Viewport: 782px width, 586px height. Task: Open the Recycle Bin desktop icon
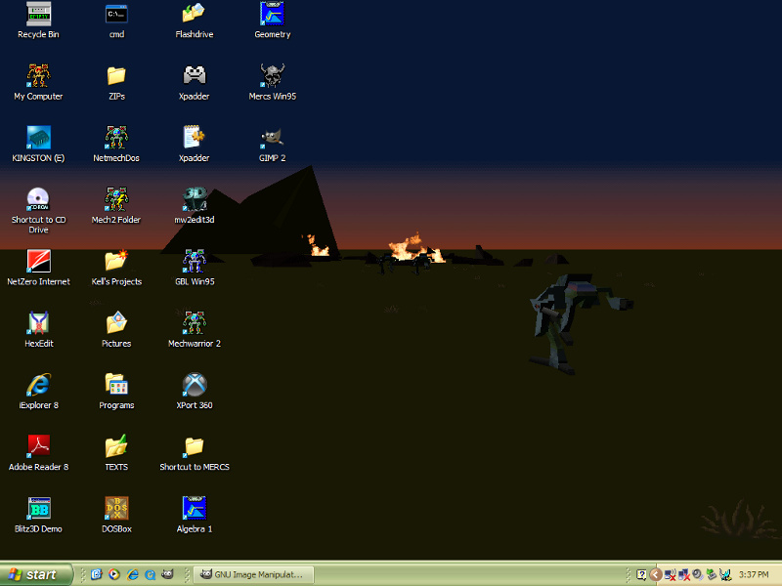tap(39, 15)
